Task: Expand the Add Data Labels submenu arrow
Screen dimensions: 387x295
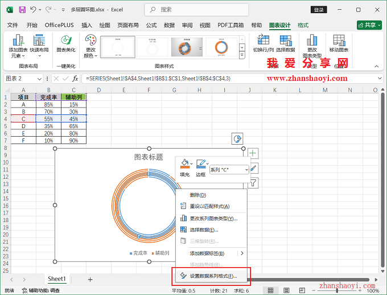Action: click(x=242, y=253)
